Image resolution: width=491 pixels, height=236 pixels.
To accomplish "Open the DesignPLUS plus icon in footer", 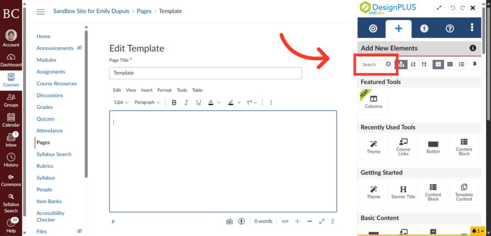I will [x=297, y=221].
